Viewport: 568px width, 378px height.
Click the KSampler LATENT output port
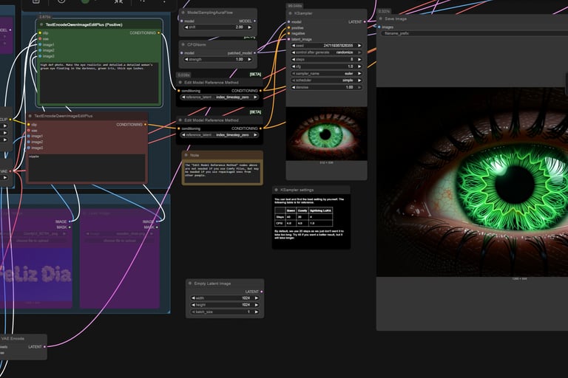click(x=365, y=21)
